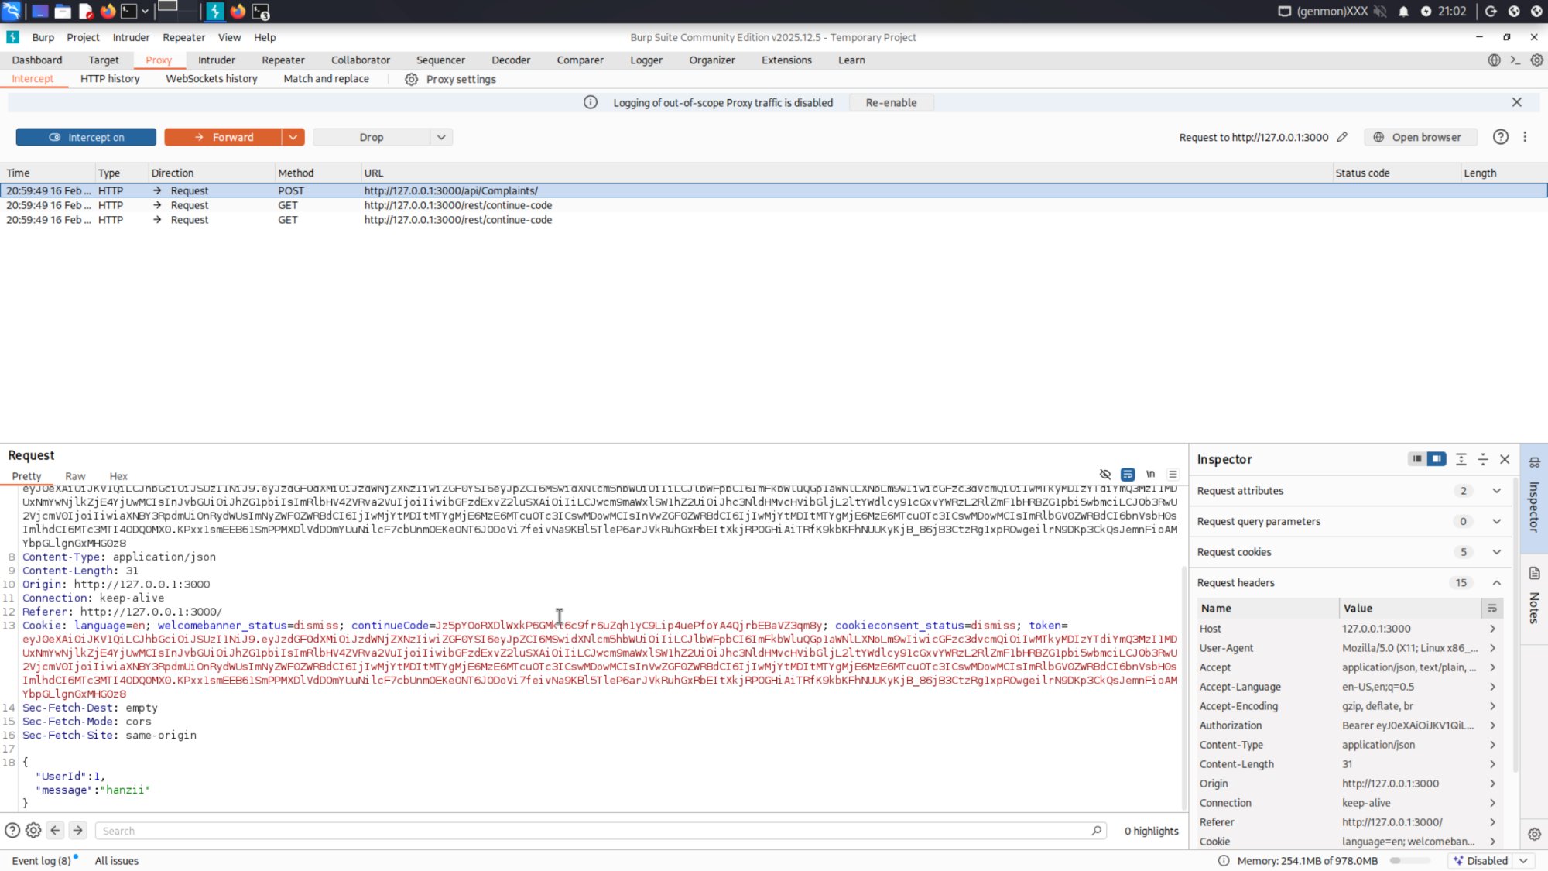1548x871 pixels.
Task: Select the Raw request view tab
Action: pos(75,476)
